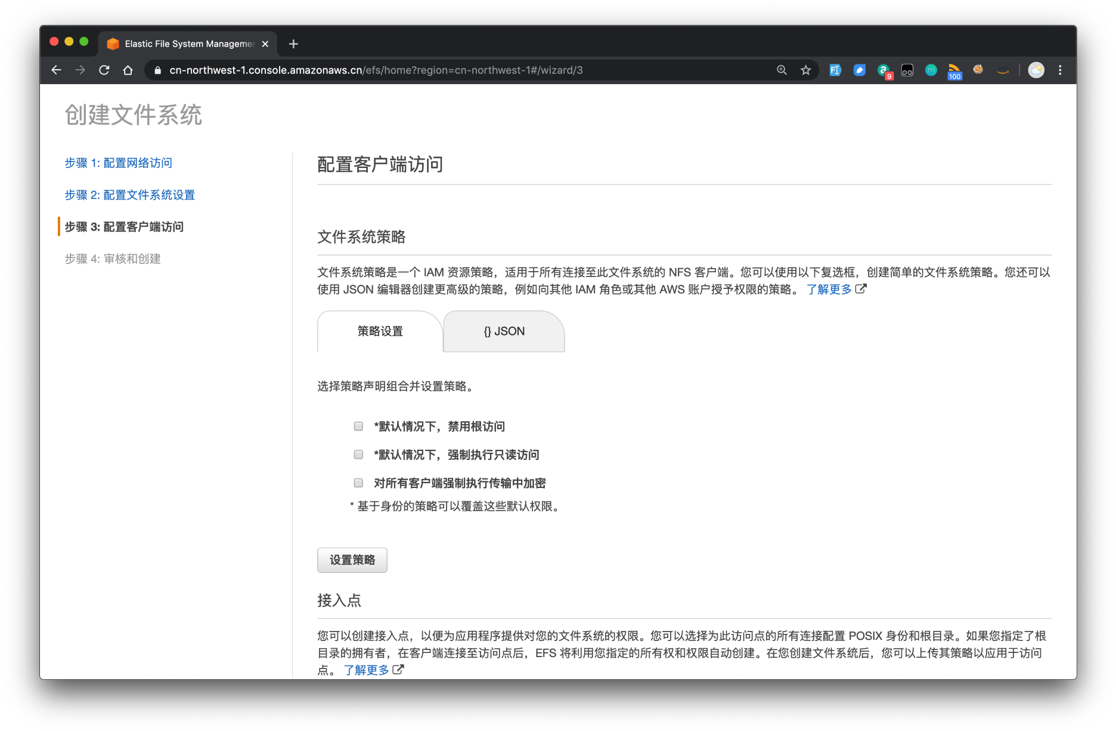Open the Chrome profile avatar
This screenshot has height=731, width=1116.
pyautogui.click(x=1036, y=70)
